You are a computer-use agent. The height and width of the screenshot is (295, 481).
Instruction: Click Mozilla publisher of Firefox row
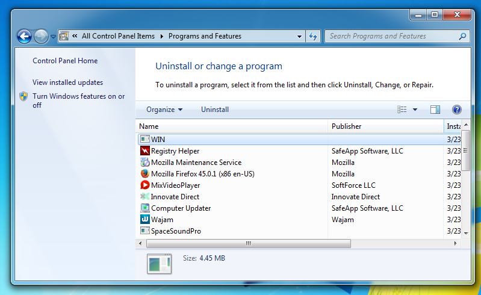click(x=343, y=174)
